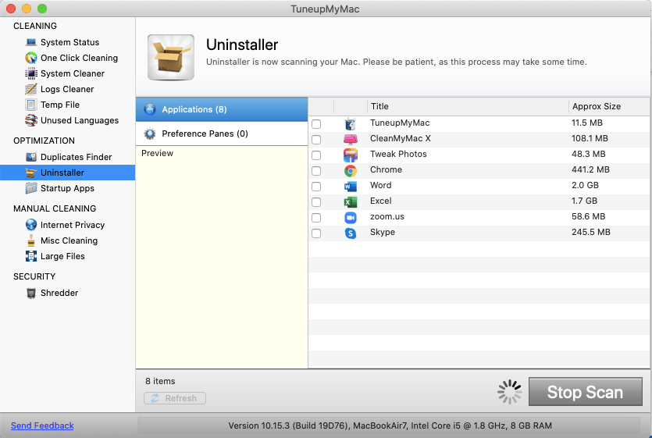Click the Startup Apps folder icon
Screen dimensions: 652x438
[31, 188]
